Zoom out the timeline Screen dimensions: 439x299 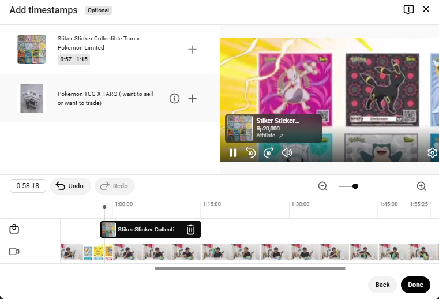[x=323, y=186]
